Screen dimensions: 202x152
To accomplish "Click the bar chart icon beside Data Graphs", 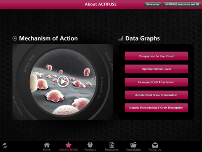I will click(121, 38).
